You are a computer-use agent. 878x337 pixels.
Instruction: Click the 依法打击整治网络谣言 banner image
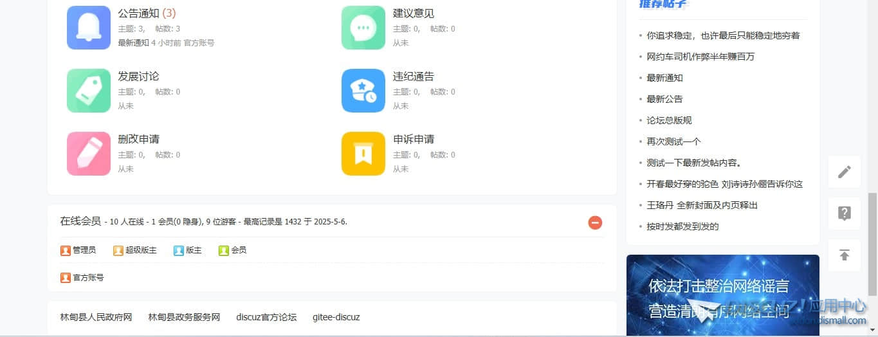723,296
